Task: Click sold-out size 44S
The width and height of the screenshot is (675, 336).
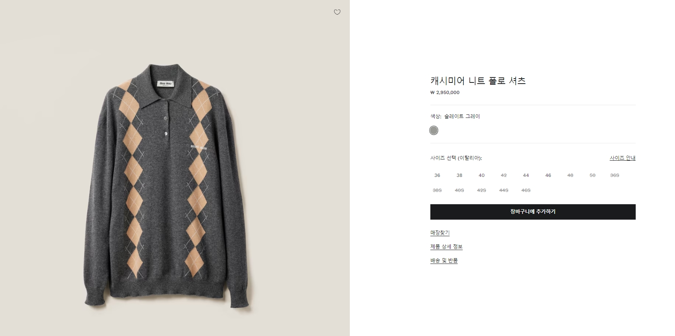Action: 504,190
